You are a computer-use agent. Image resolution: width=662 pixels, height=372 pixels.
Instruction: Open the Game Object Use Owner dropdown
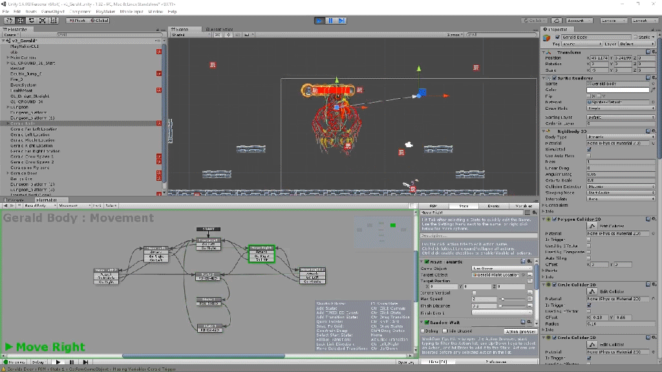502,268
